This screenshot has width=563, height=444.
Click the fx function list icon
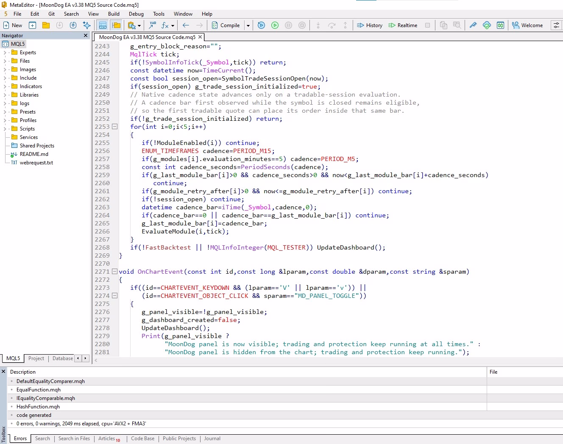point(165,25)
